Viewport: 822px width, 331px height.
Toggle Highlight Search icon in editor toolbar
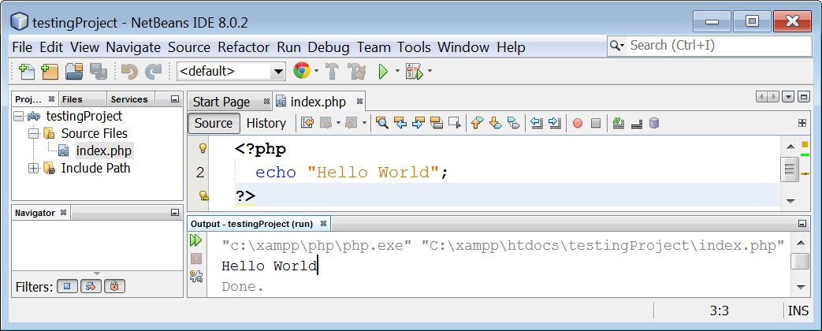tap(436, 123)
